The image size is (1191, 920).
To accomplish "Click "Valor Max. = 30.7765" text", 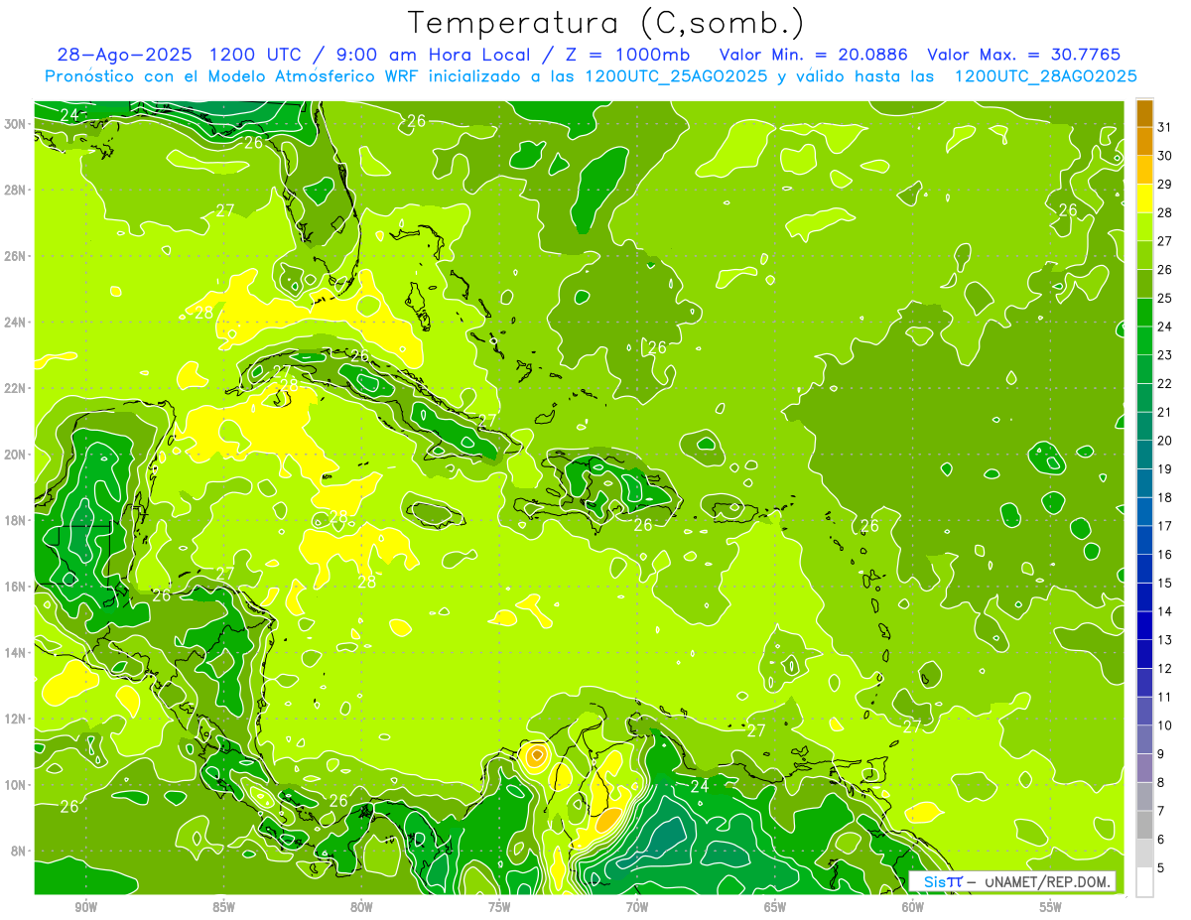I will [x=1024, y=55].
